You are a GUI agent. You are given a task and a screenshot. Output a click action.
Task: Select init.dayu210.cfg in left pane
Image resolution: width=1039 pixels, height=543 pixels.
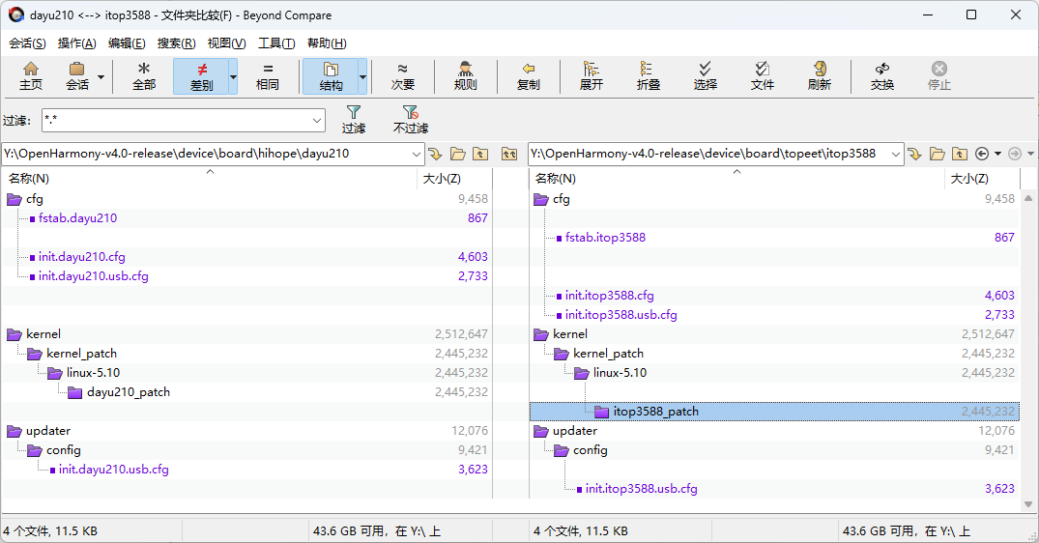81,257
